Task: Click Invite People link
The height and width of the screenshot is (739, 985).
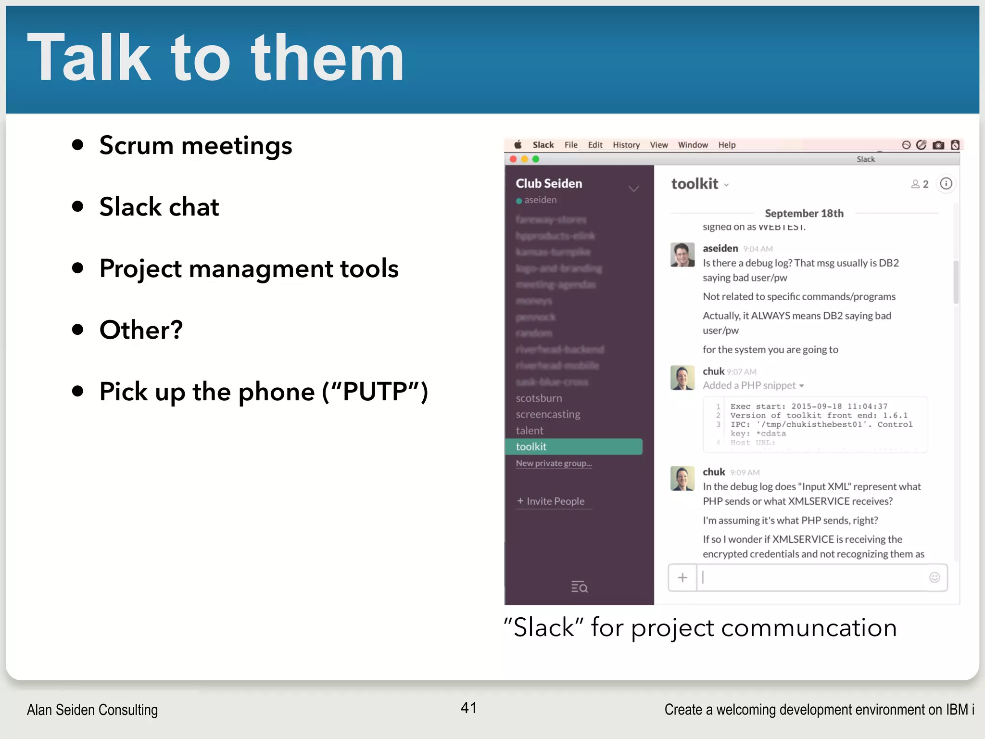Action: click(x=551, y=501)
